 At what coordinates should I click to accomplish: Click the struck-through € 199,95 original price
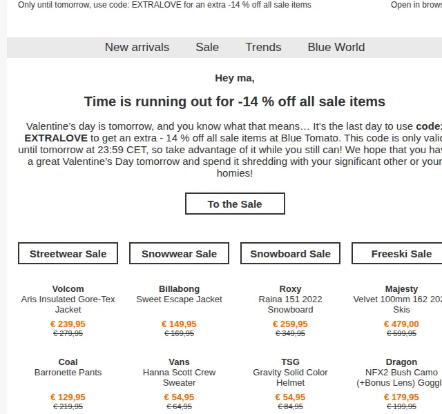[x=401, y=406]
